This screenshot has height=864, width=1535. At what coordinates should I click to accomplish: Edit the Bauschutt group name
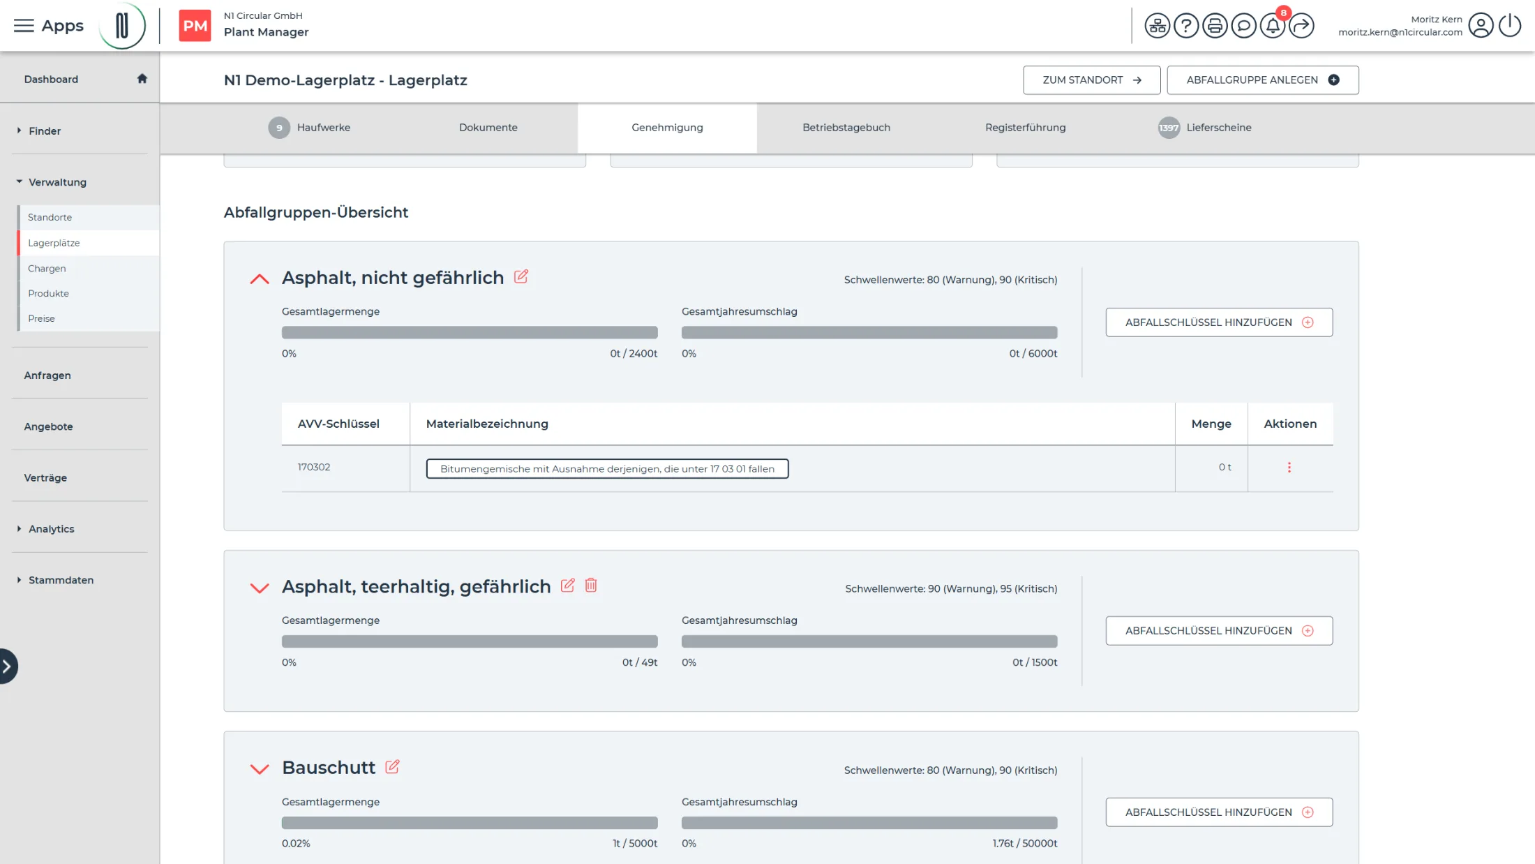click(392, 766)
